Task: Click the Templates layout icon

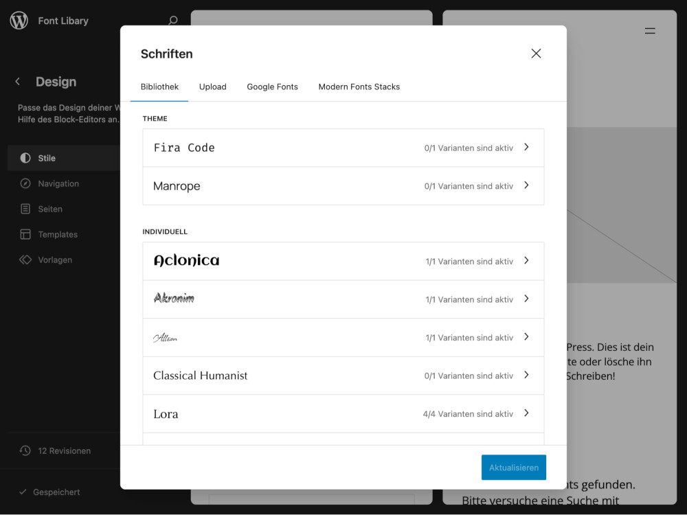Action: point(25,234)
